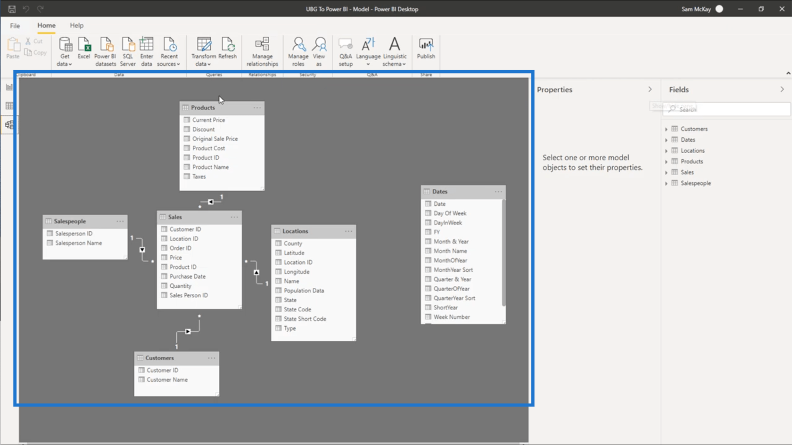Open Customers table more options menu
This screenshot has width=792, height=445.
tap(212, 358)
